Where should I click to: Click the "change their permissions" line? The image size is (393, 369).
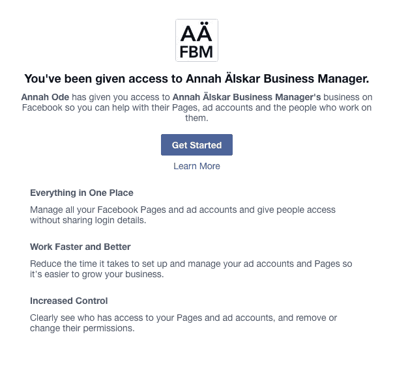tap(82, 329)
